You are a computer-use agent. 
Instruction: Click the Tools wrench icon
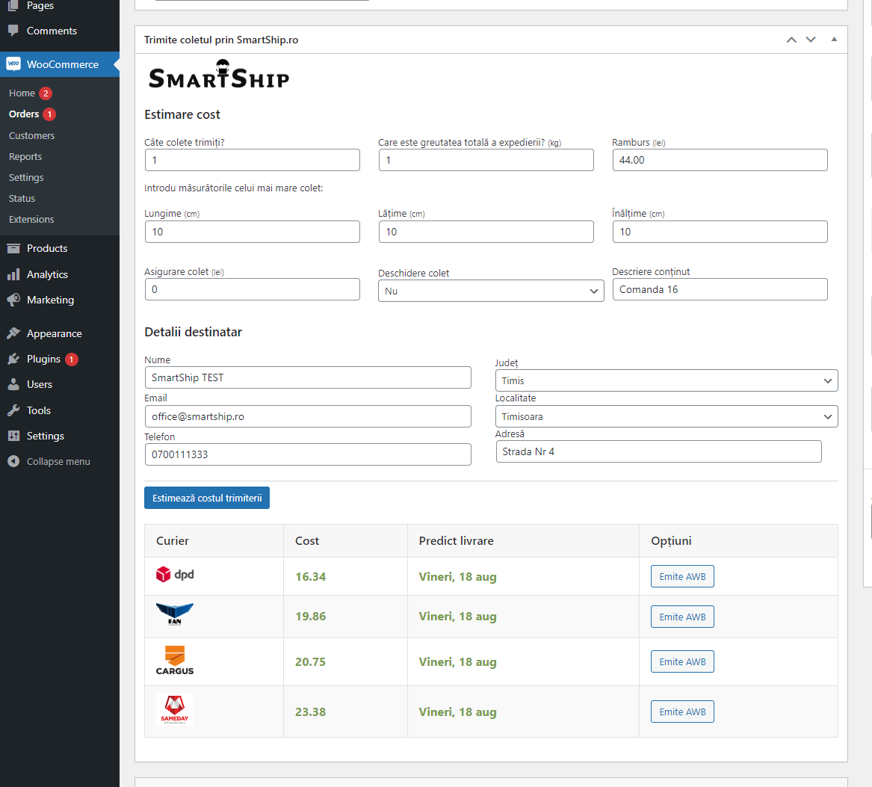[13, 410]
